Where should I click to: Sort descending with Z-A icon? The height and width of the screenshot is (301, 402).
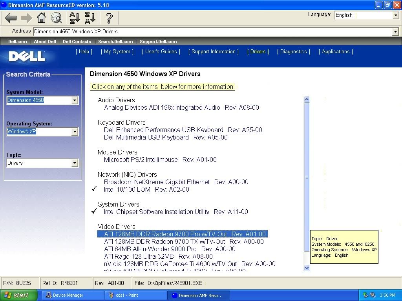coord(90,18)
